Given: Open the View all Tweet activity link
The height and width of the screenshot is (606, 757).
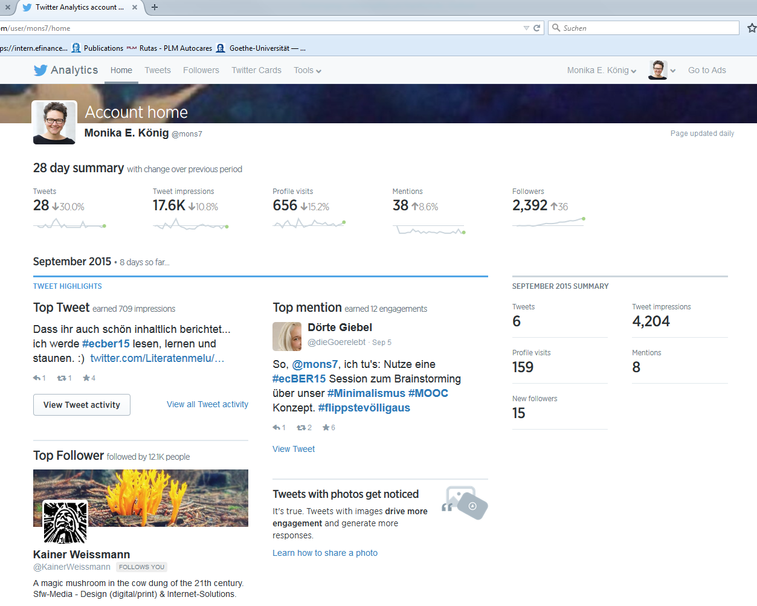Looking at the screenshot, I should coord(207,404).
